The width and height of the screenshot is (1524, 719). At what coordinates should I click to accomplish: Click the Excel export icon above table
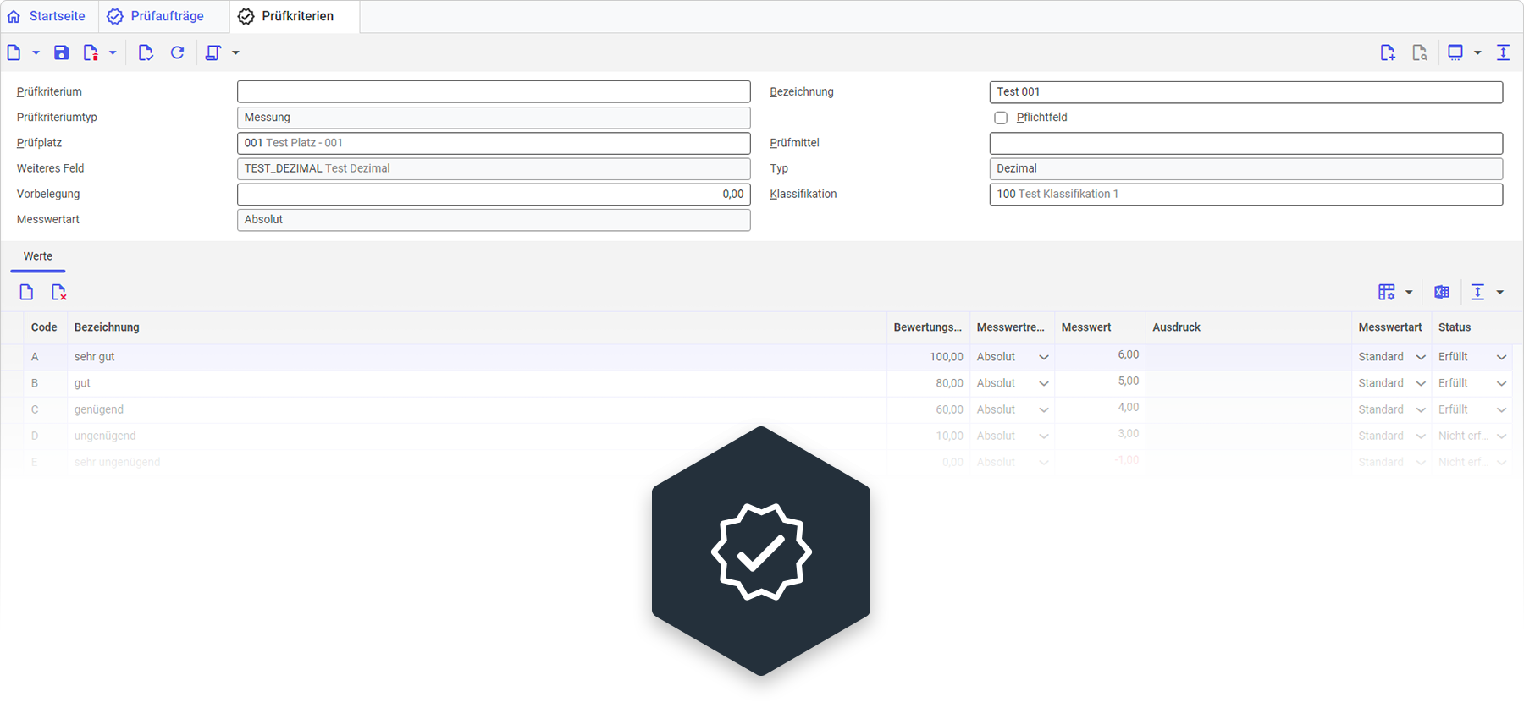(1442, 292)
